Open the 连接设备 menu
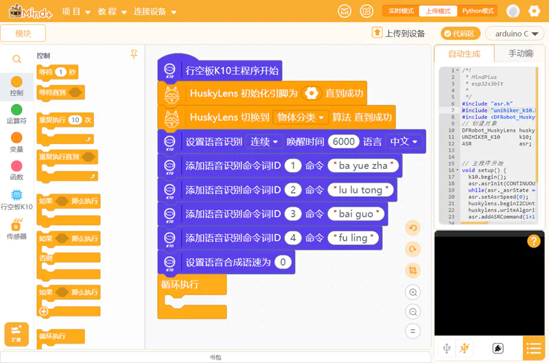The image size is (549, 363). (x=155, y=12)
